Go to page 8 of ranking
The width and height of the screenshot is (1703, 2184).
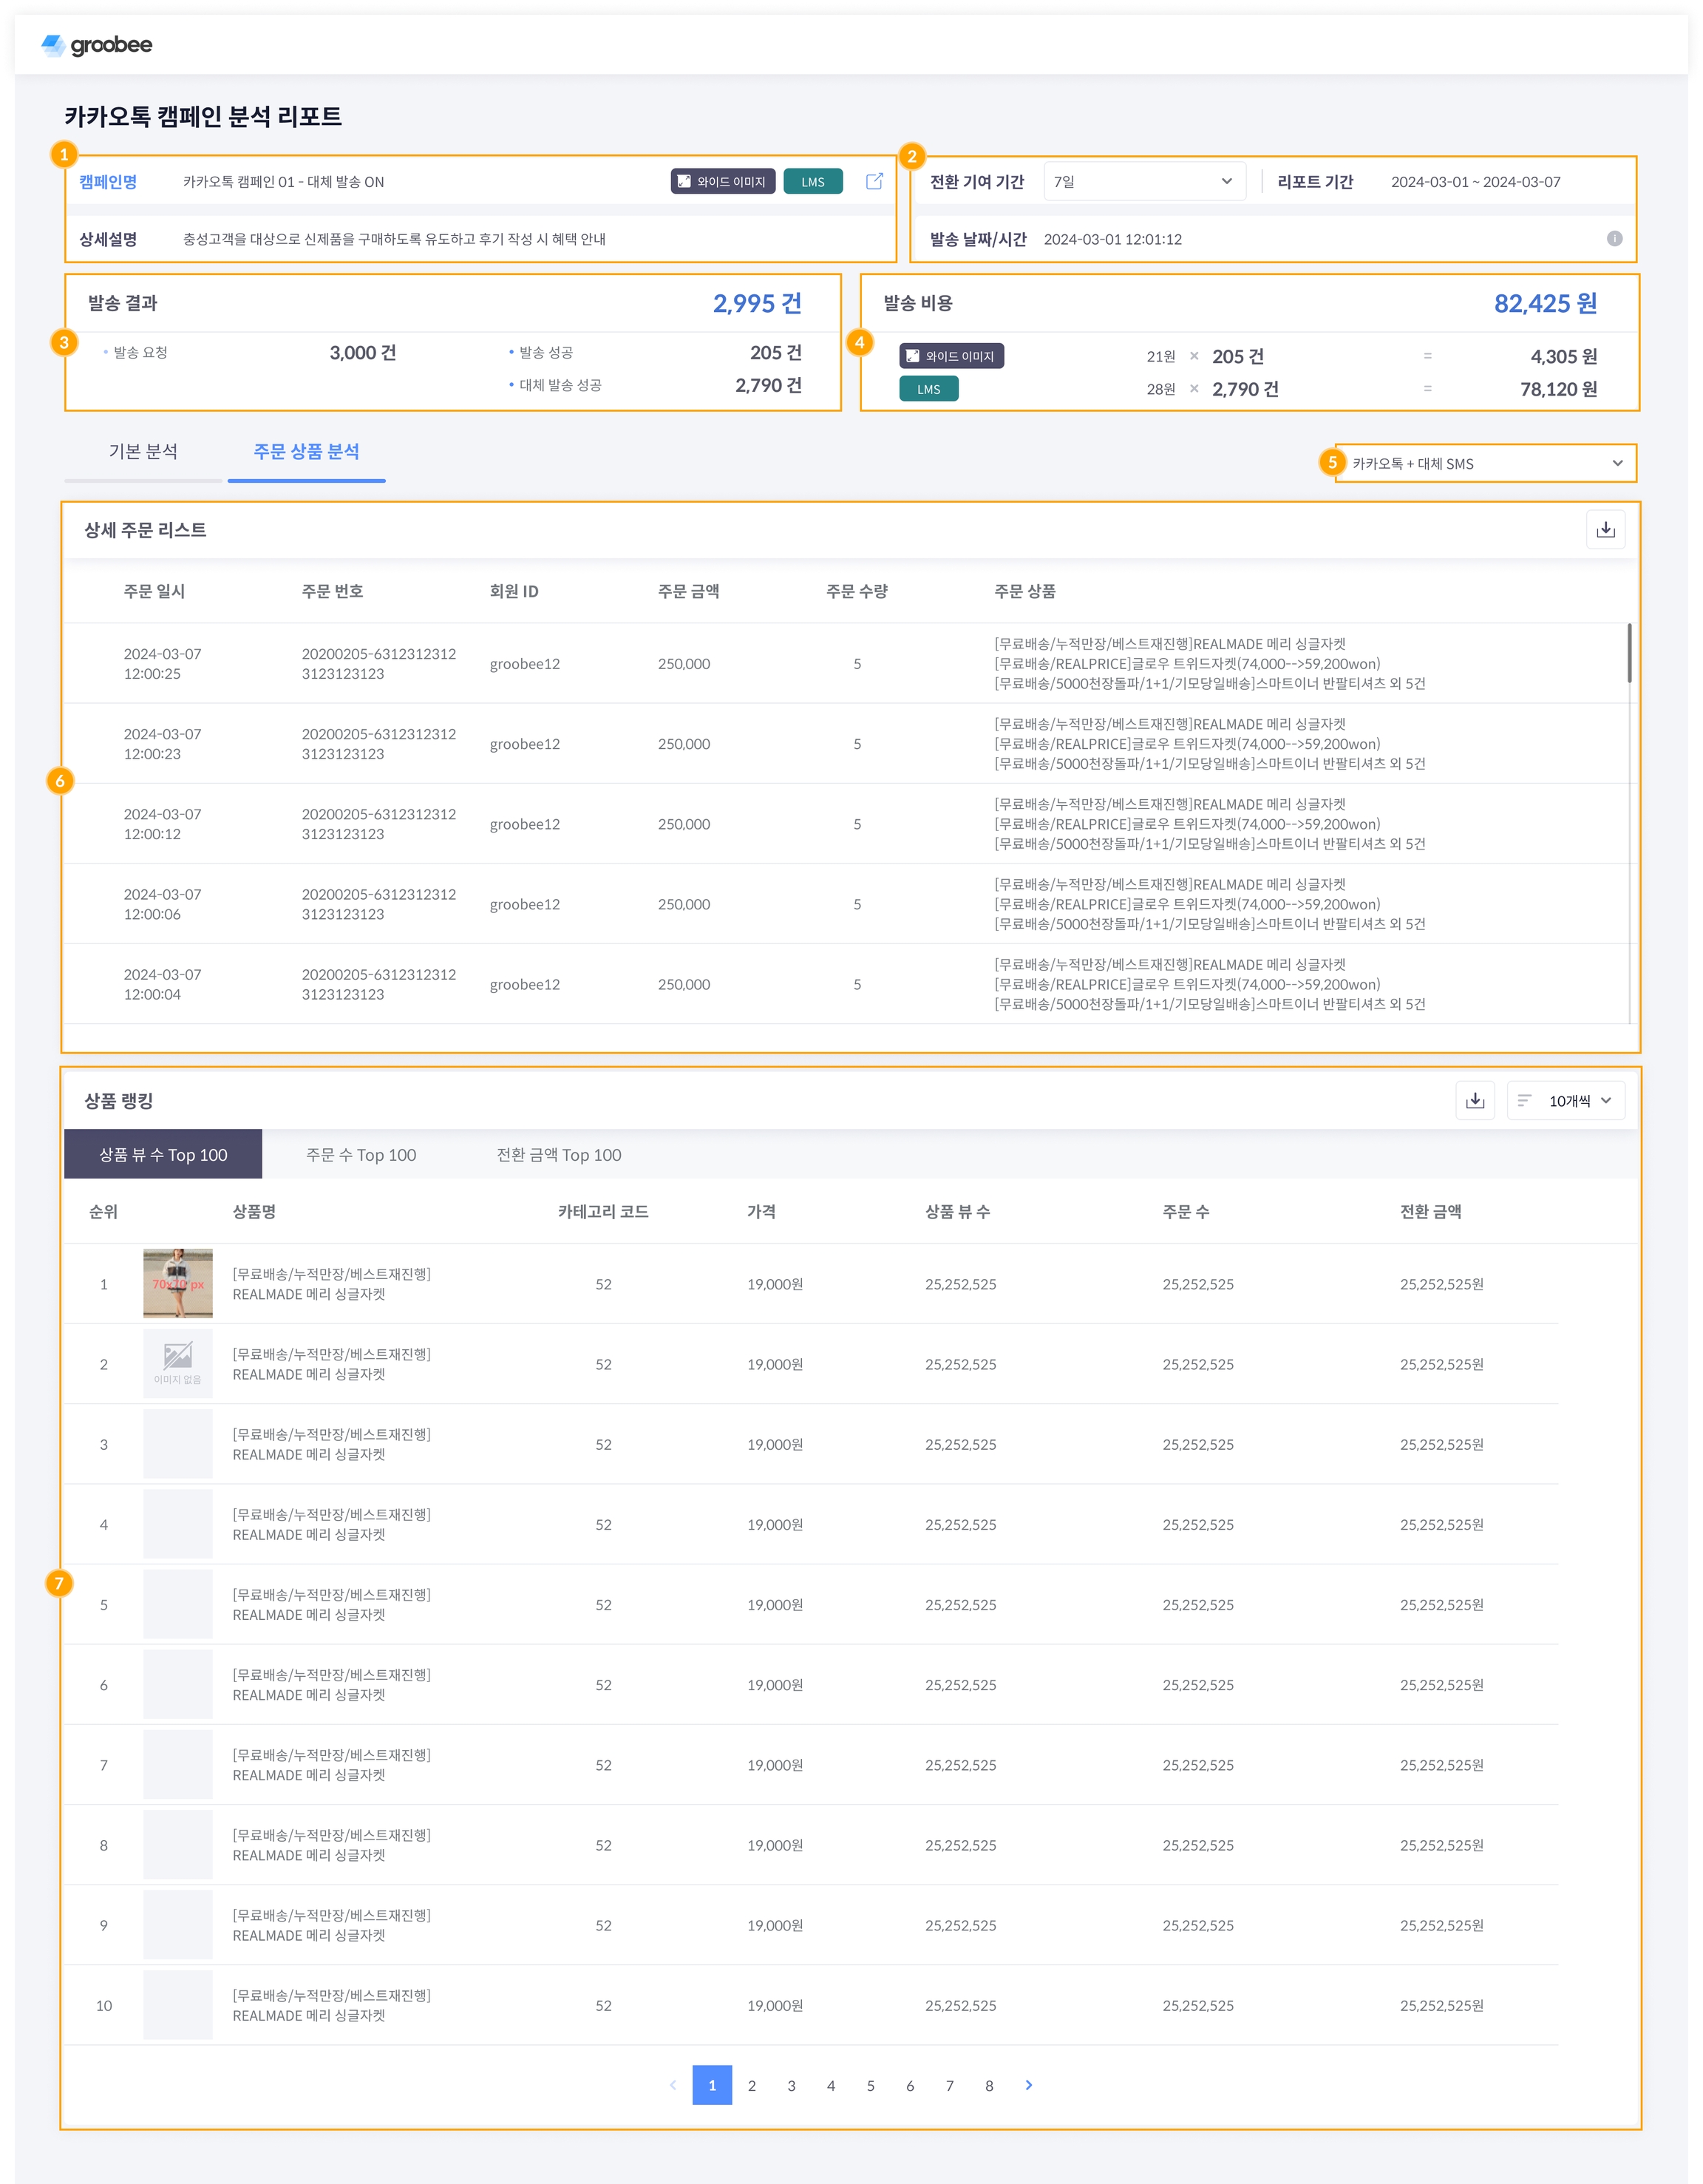[x=989, y=2085]
